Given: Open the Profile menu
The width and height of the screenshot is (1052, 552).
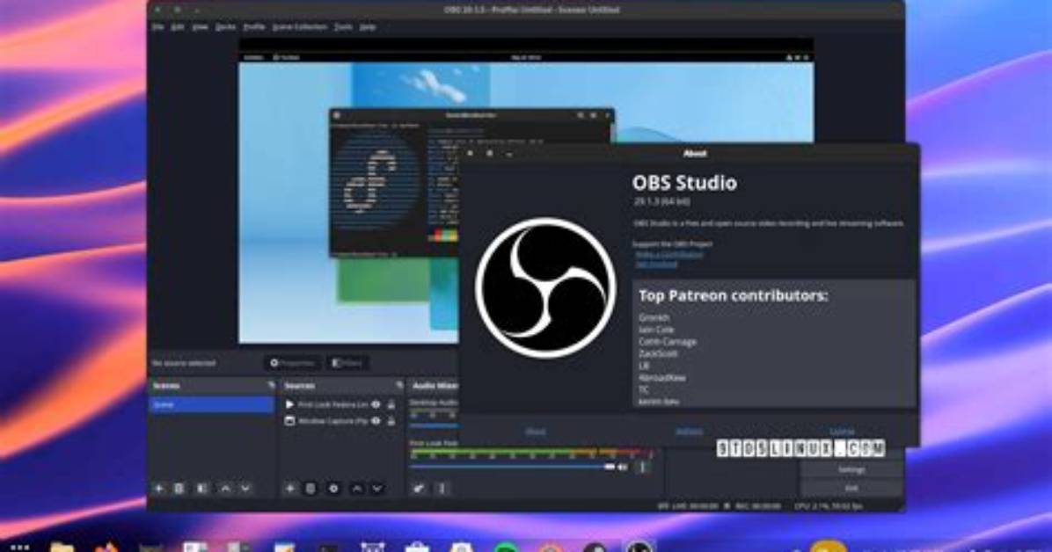Looking at the screenshot, I should point(254,27).
